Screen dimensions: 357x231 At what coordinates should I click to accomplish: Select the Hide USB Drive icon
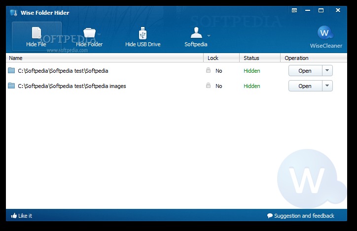click(x=143, y=33)
